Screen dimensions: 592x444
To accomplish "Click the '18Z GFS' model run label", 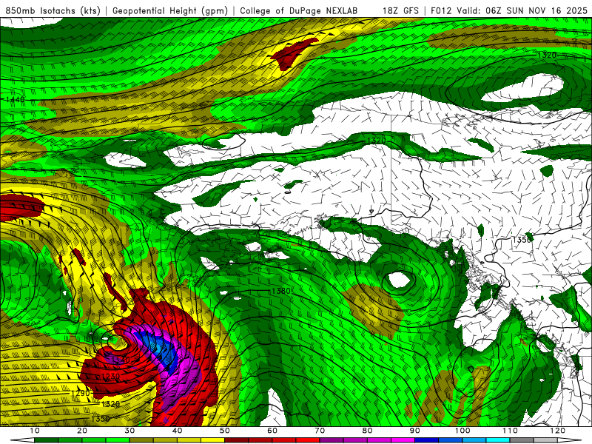I will 400,10.
